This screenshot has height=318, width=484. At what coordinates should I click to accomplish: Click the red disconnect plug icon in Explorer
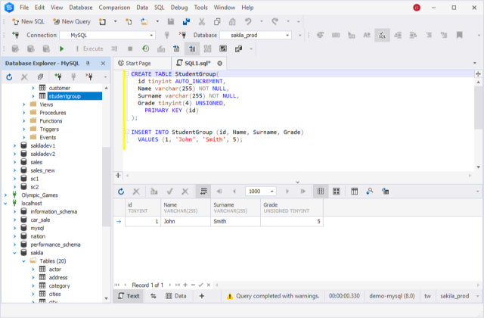point(89,76)
